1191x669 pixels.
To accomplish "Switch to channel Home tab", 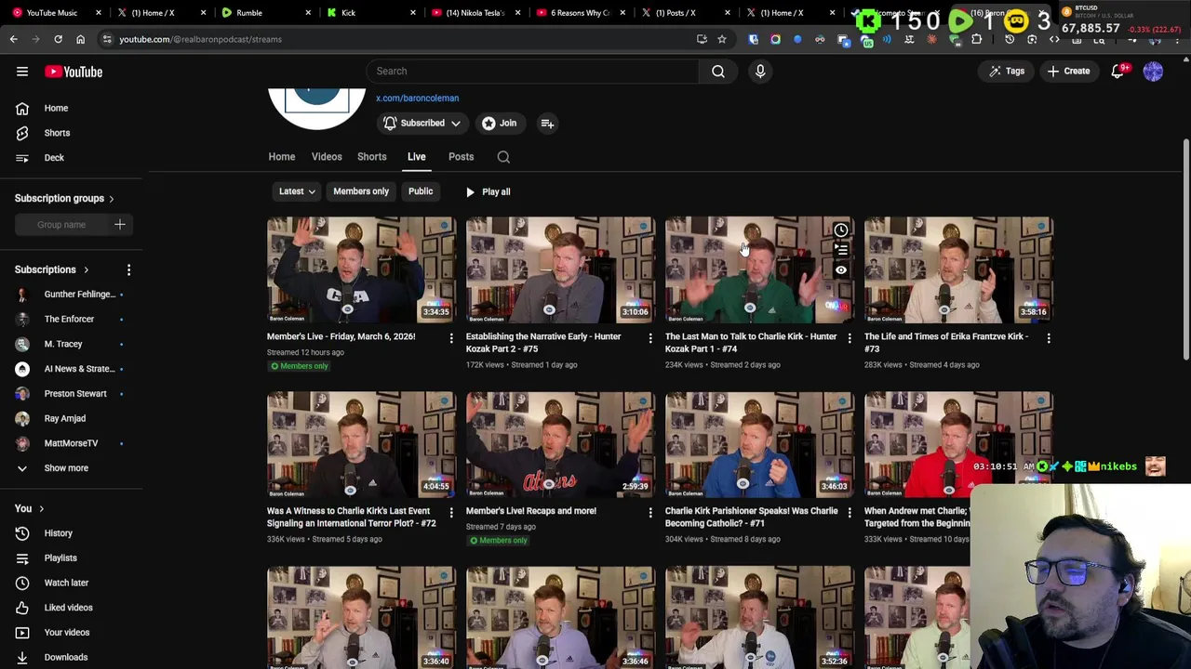I will point(282,157).
